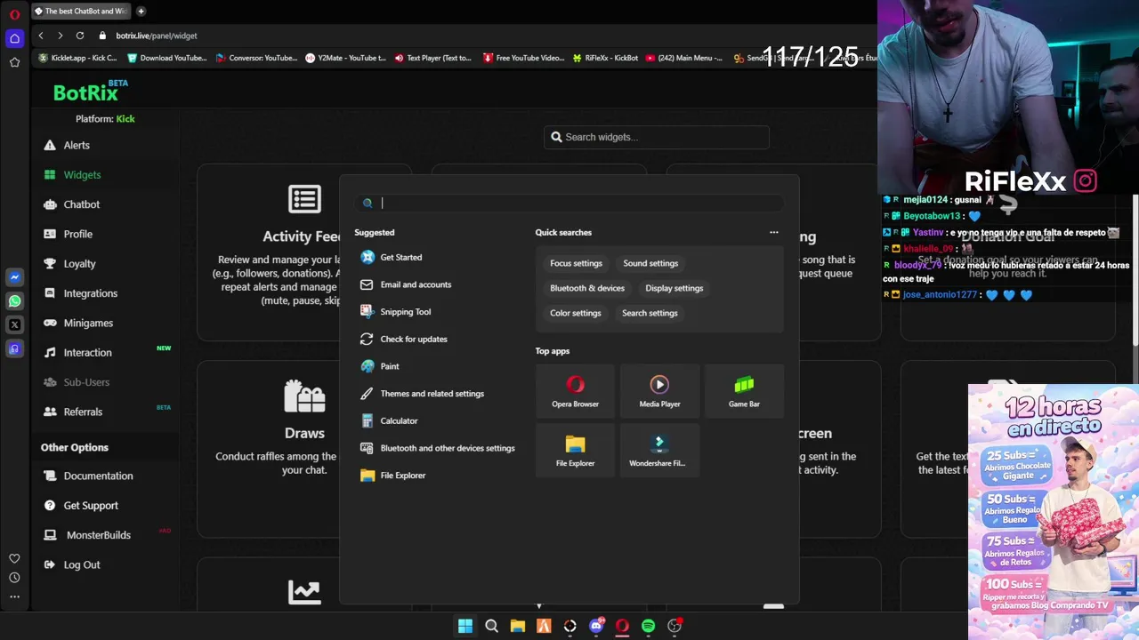Launch Wondershare Filmora top app
Screen dimensions: 1139x640
click(x=659, y=450)
